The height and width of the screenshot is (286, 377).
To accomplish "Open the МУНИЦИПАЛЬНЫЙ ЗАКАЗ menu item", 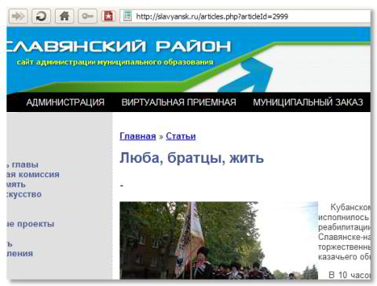I will pos(308,102).
